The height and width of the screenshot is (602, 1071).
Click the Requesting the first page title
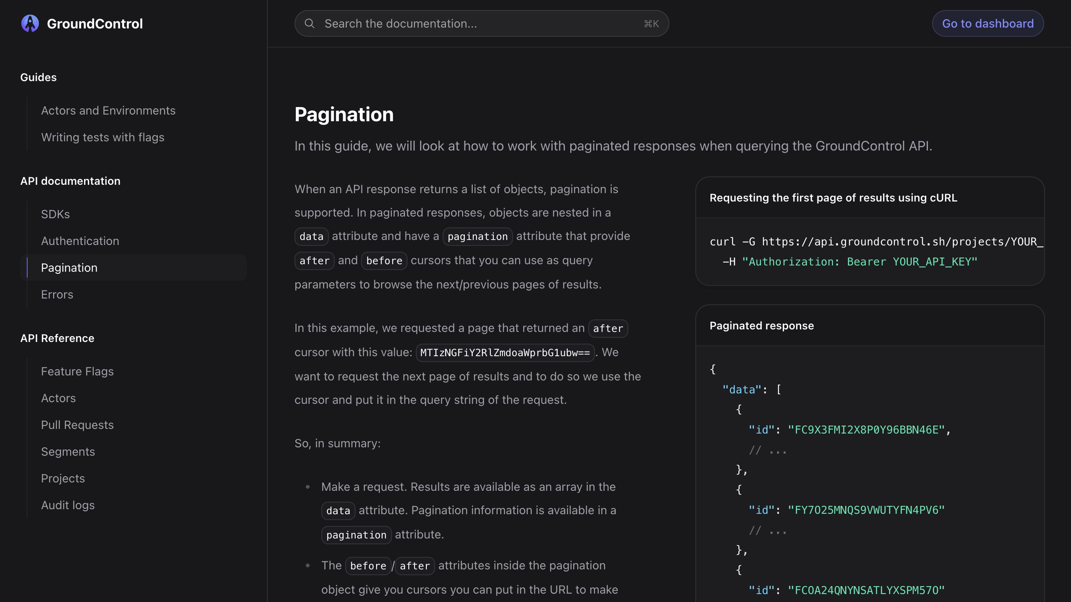(x=833, y=198)
